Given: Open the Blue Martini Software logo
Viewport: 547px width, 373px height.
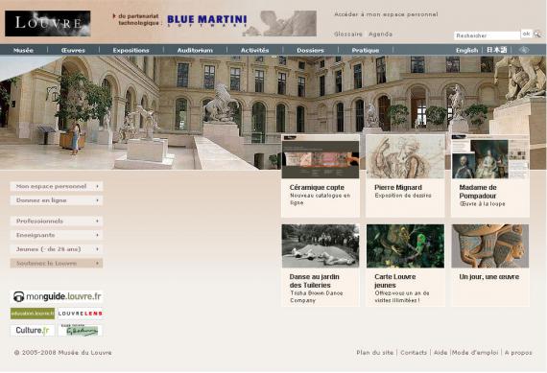Looking at the screenshot, I should click(x=207, y=21).
